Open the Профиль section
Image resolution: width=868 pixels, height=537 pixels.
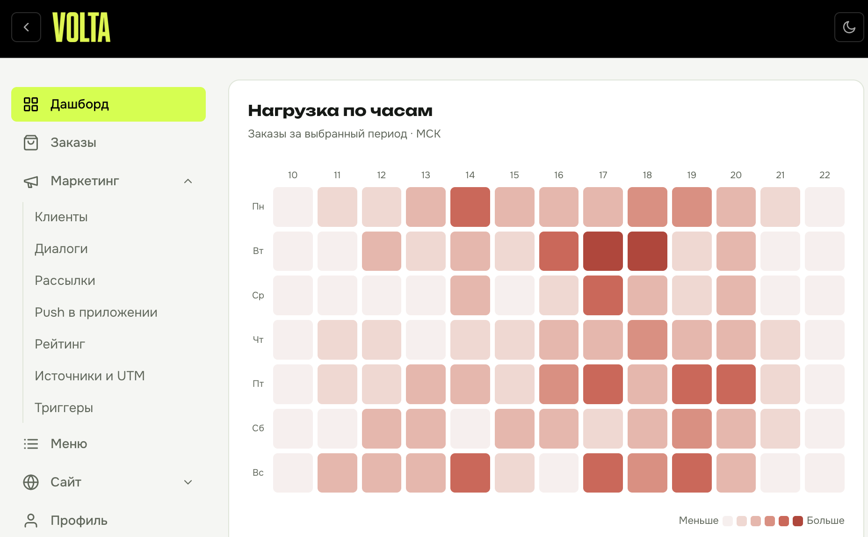[108, 521]
